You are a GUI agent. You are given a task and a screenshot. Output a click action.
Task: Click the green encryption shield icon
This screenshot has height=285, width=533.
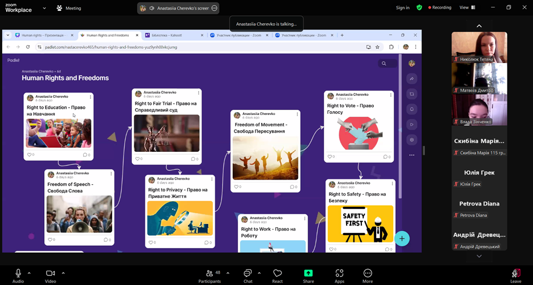(419, 8)
